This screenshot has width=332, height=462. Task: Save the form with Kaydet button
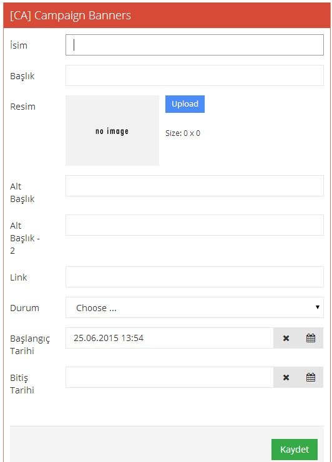coord(295,450)
